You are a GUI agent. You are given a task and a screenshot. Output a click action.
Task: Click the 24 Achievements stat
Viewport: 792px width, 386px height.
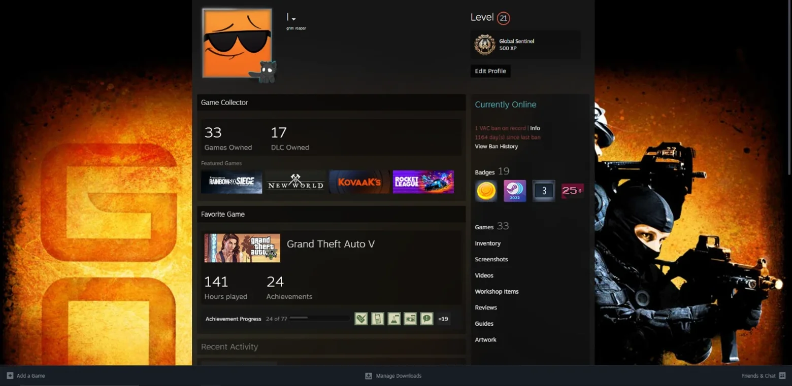289,288
